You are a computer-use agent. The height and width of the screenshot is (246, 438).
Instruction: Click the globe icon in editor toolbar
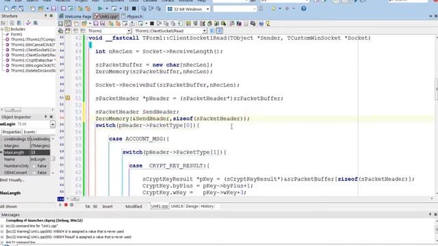click(x=261, y=24)
